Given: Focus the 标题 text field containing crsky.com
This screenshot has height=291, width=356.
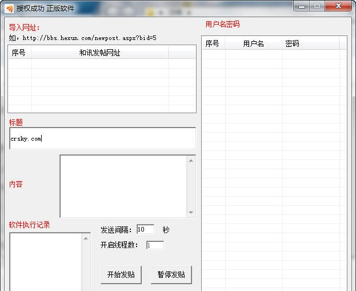Looking at the screenshot, I should coord(103,138).
